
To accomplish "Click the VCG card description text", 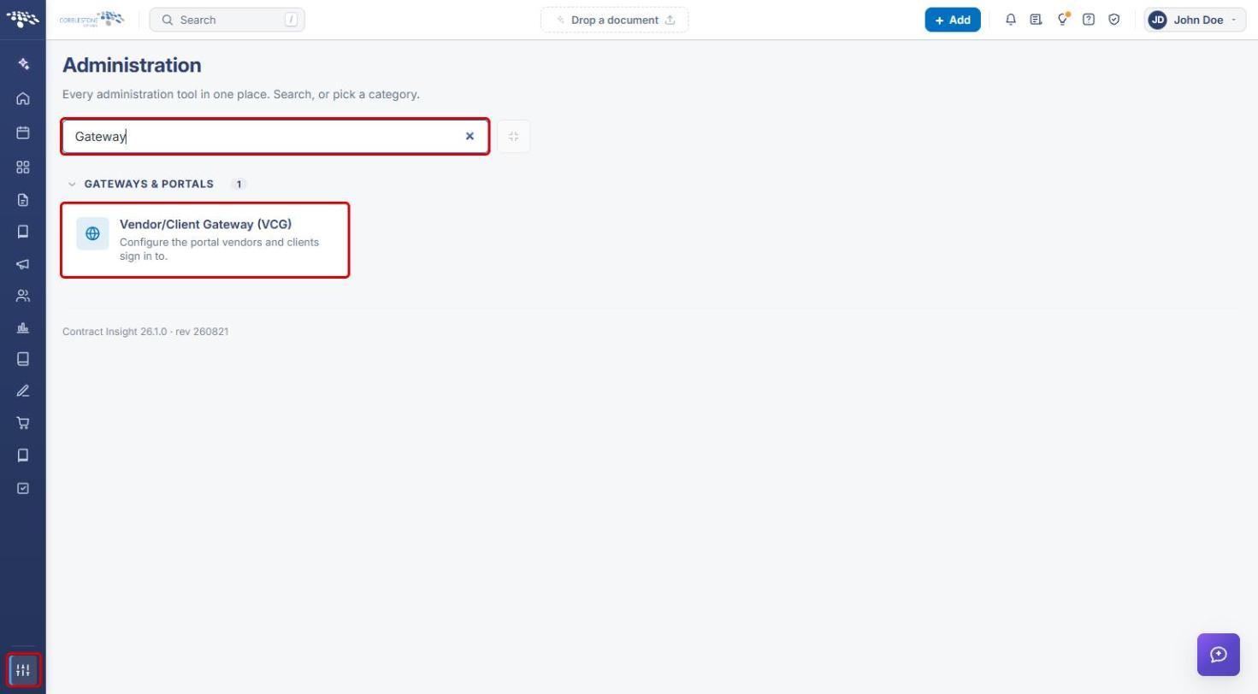I will click(219, 249).
